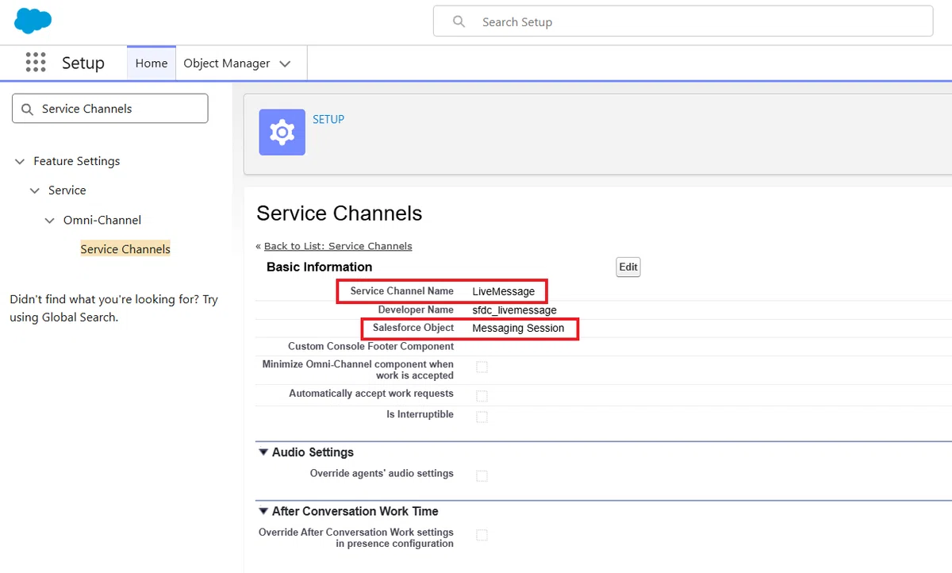Click the LiveMessage channel name value
Image resolution: width=952 pixels, height=573 pixels.
[504, 291]
